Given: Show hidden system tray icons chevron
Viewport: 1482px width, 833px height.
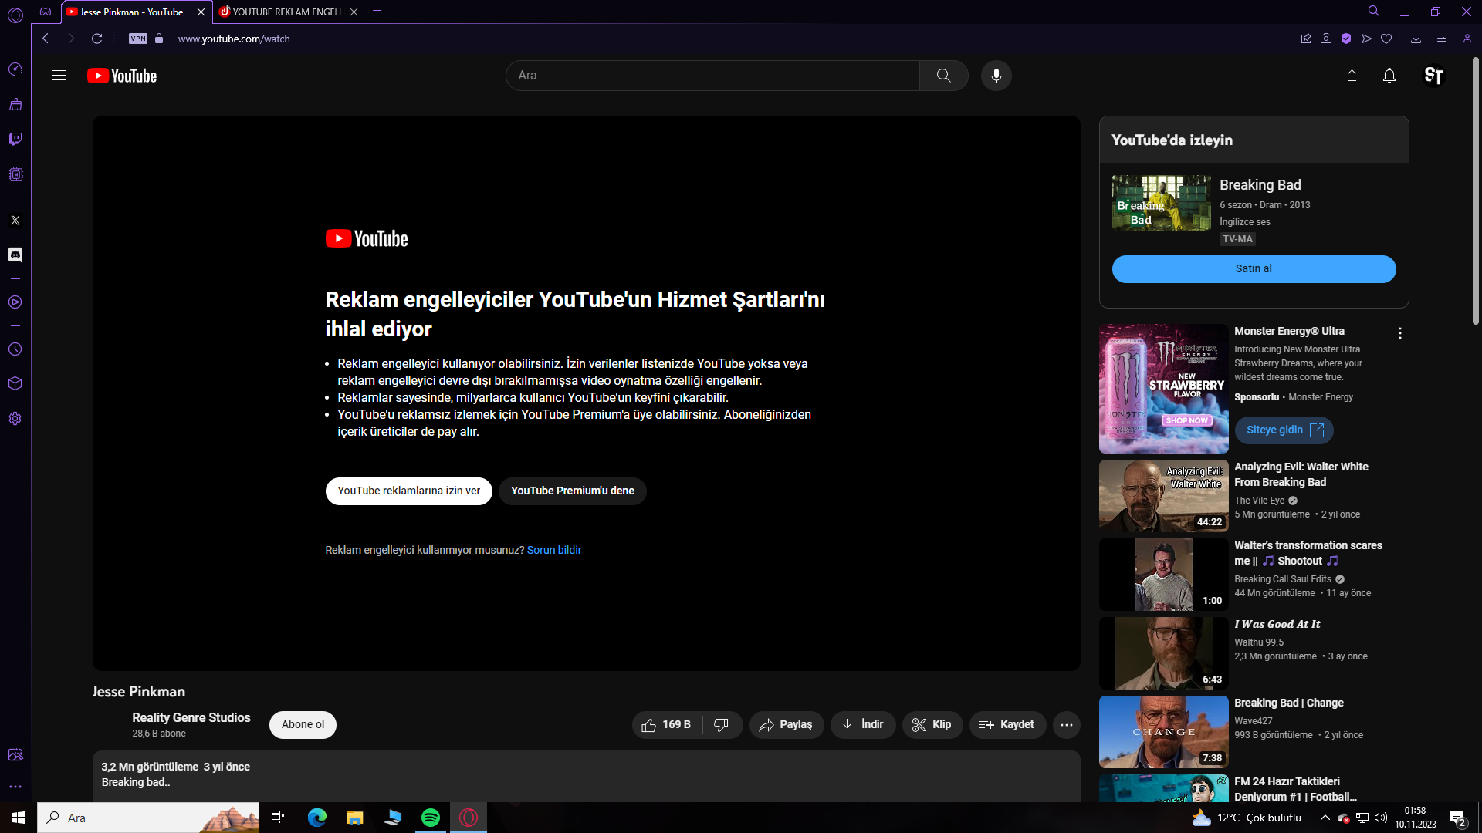Looking at the screenshot, I should pos(1325,818).
